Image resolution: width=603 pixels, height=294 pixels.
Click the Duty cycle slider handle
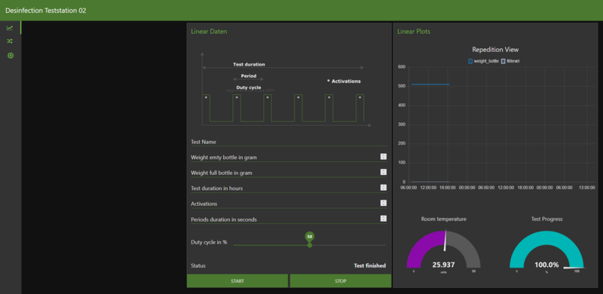[310, 245]
